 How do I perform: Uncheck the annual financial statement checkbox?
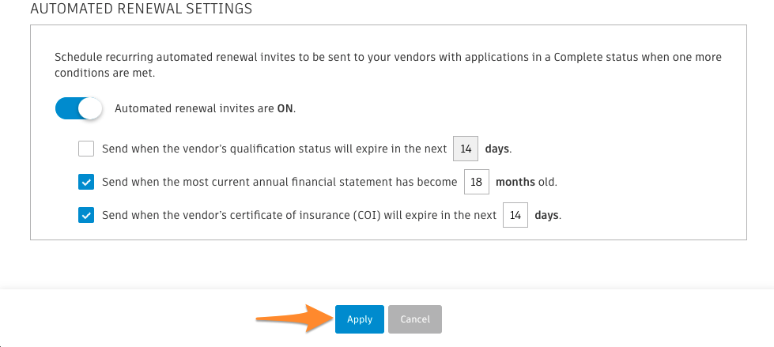(x=86, y=182)
